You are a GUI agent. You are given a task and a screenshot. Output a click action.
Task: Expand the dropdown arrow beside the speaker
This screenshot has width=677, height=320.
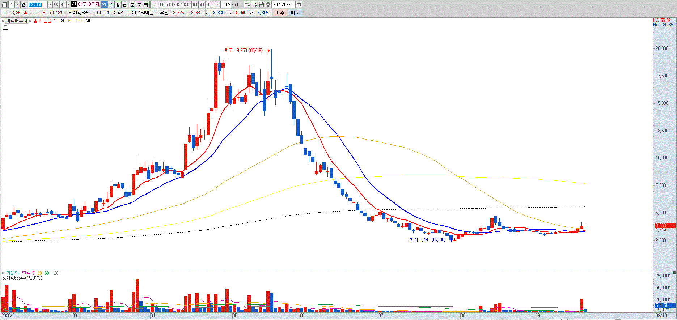[x=68, y=4]
